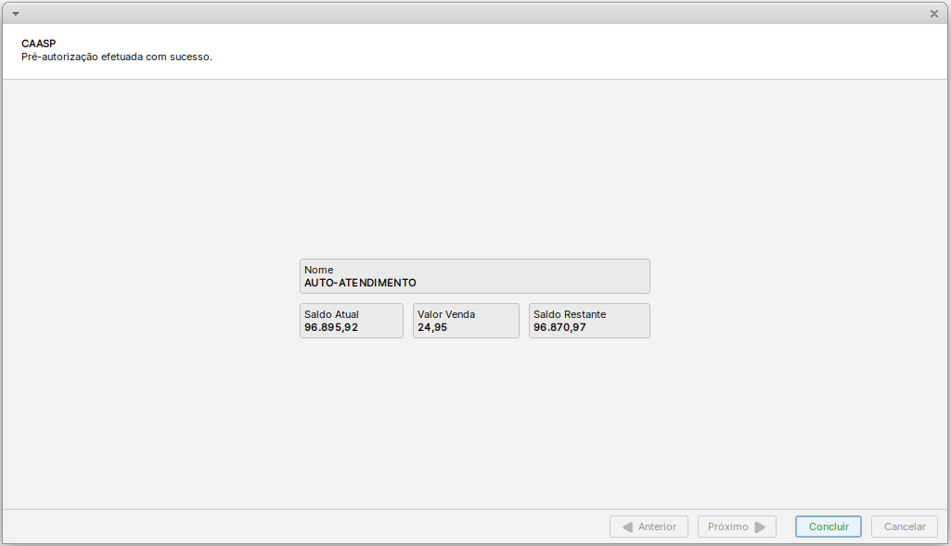Viewport: 951px width, 546px height.
Task: Advance using the Próximo button
Action: [737, 527]
